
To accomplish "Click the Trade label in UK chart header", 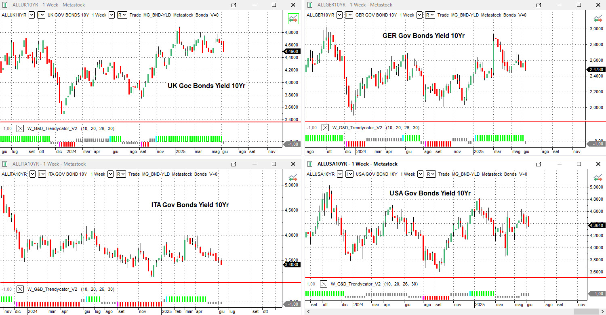I will pyautogui.click(x=135, y=15).
